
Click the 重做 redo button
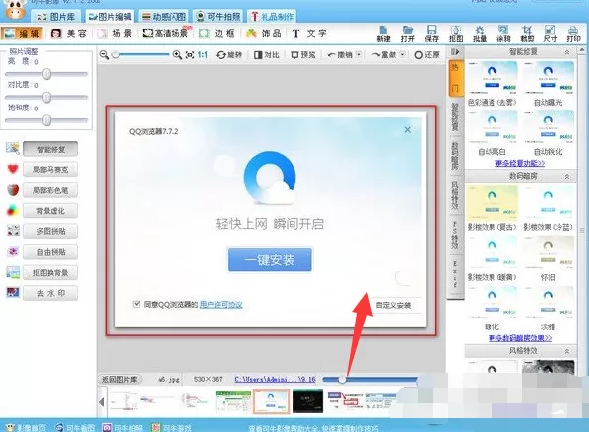(x=384, y=55)
